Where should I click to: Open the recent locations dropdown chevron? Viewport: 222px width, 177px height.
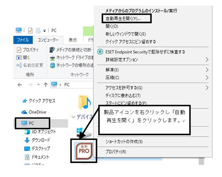pyautogui.click(x=38, y=85)
